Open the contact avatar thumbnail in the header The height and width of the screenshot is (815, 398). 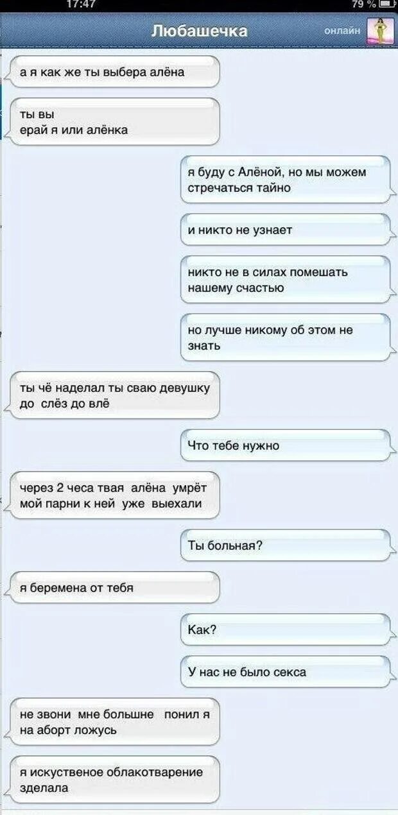point(380,31)
